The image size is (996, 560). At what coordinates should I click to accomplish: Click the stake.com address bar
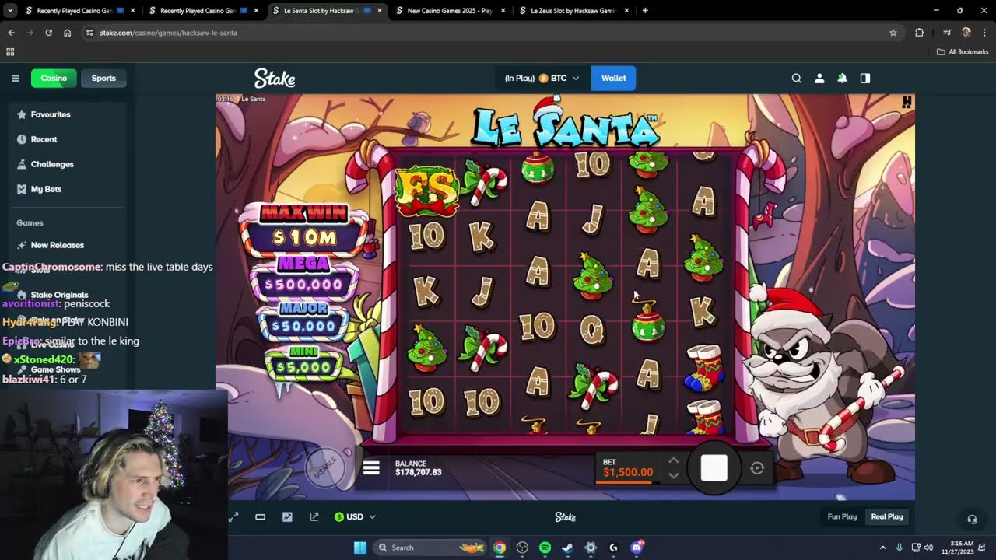tap(490, 33)
